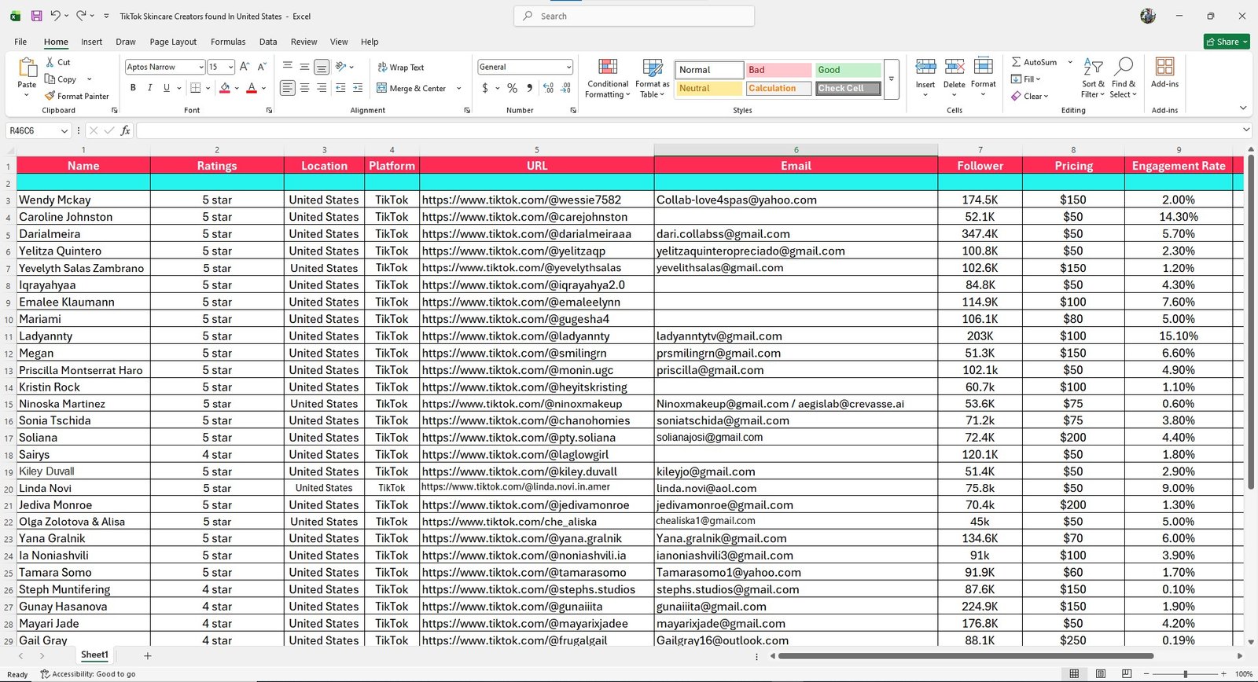The width and height of the screenshot is (1258, 682).
Task: Open the font name dropdown
Action: pyautogui.click(x=200, y=67)
